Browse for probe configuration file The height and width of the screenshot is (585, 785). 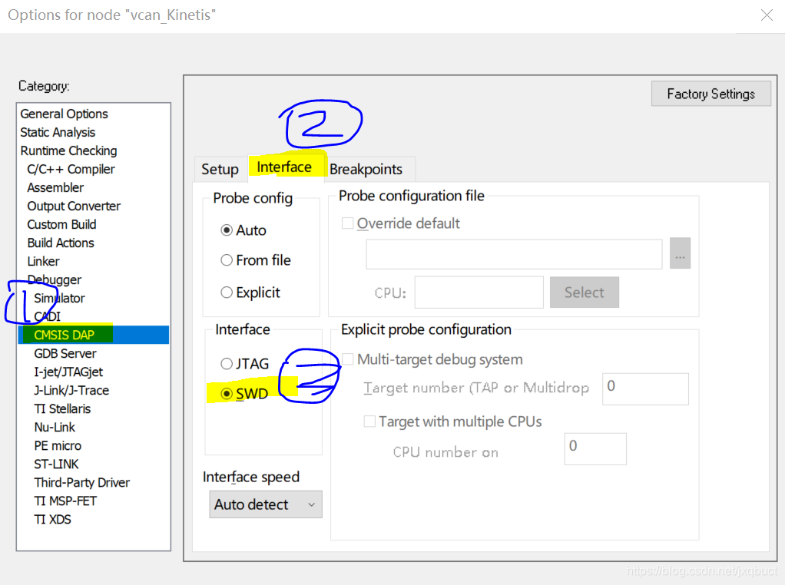click(x=680, y=253)
